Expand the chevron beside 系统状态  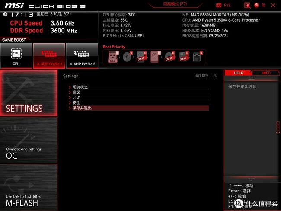[x=70, y=87]
